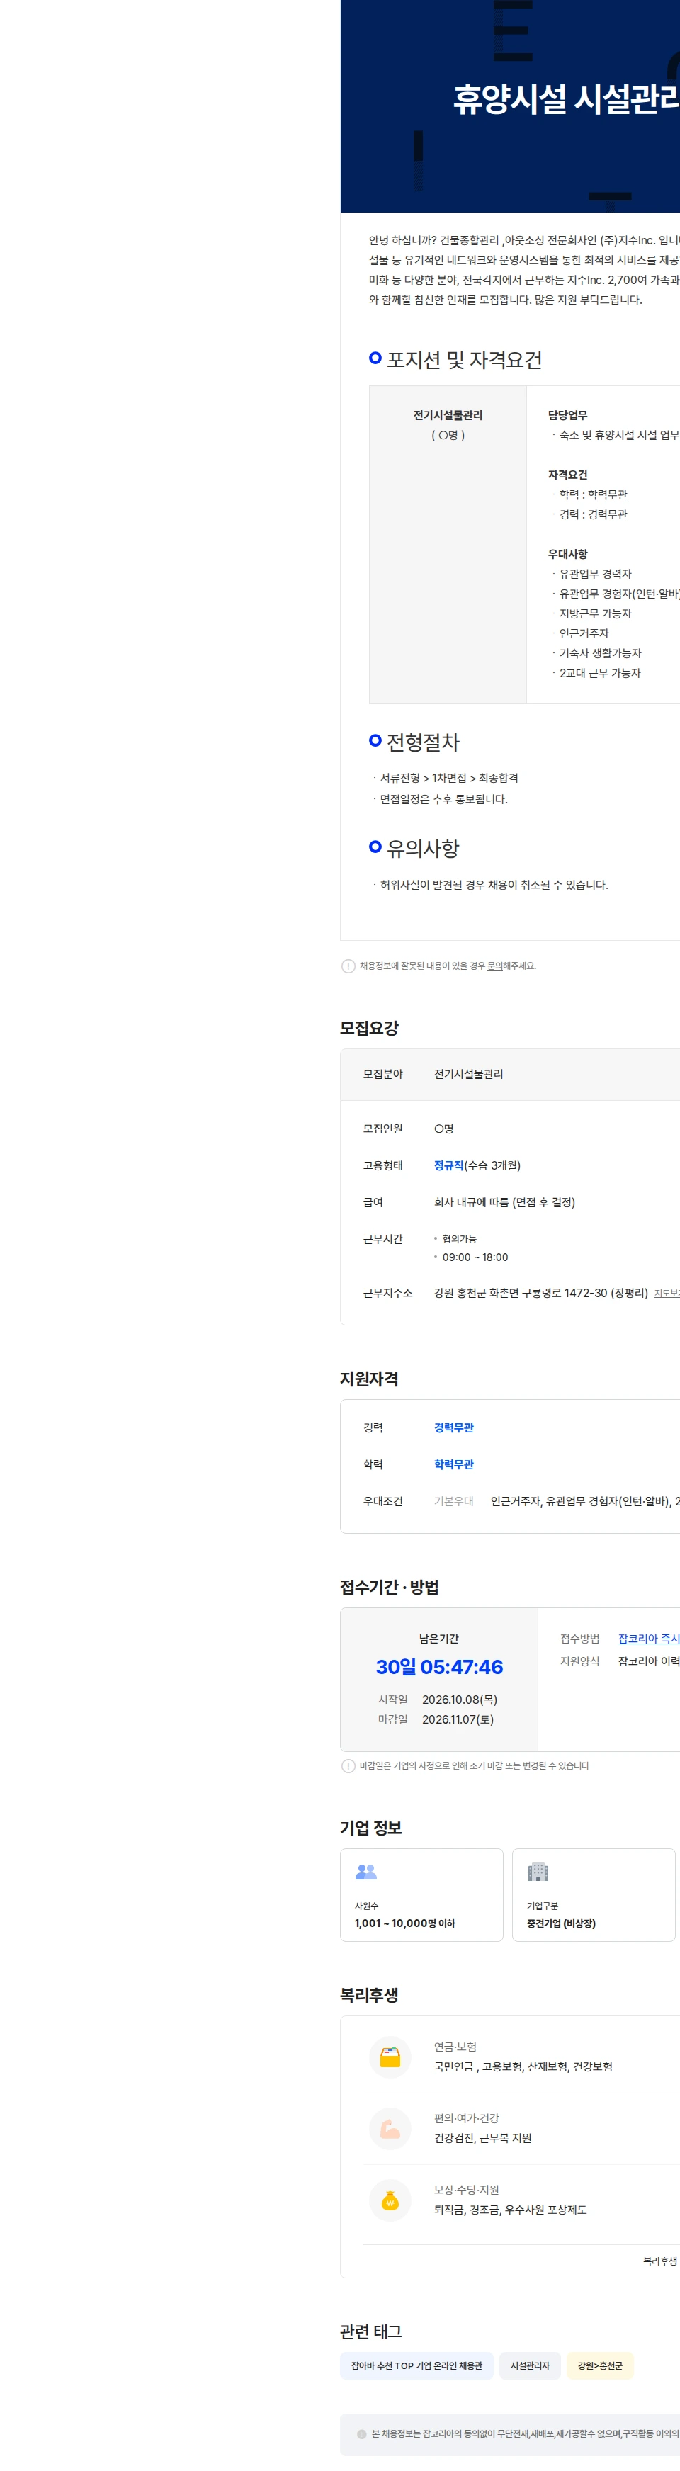Click the 서류전형 > 1차면접 > 최종합격 line
The height and width of the screenshot is (2471, 680).
(x=449, y=778)
